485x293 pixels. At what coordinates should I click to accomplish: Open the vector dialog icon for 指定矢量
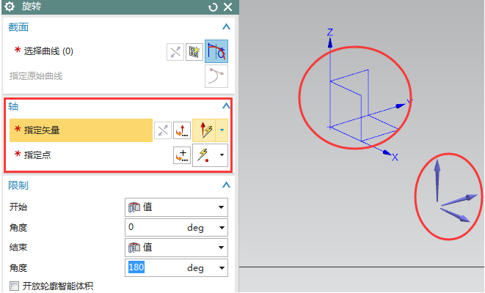pos(181,130)
